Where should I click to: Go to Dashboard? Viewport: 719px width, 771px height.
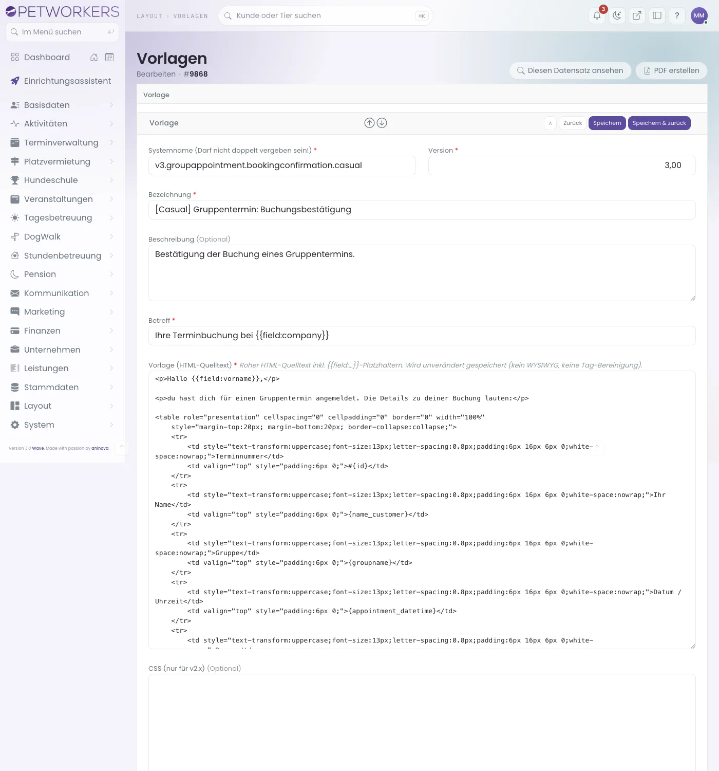pos(47,57)
